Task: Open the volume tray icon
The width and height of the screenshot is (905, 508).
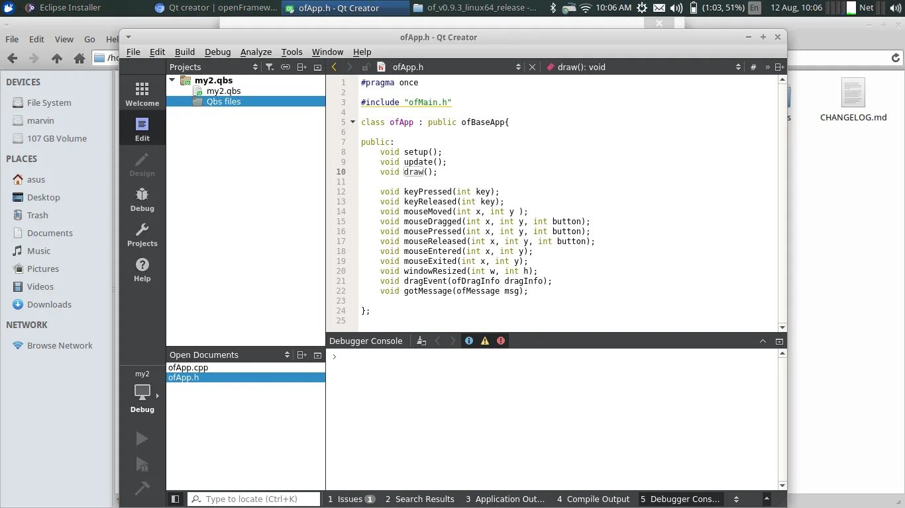Action: pos(676,8)
